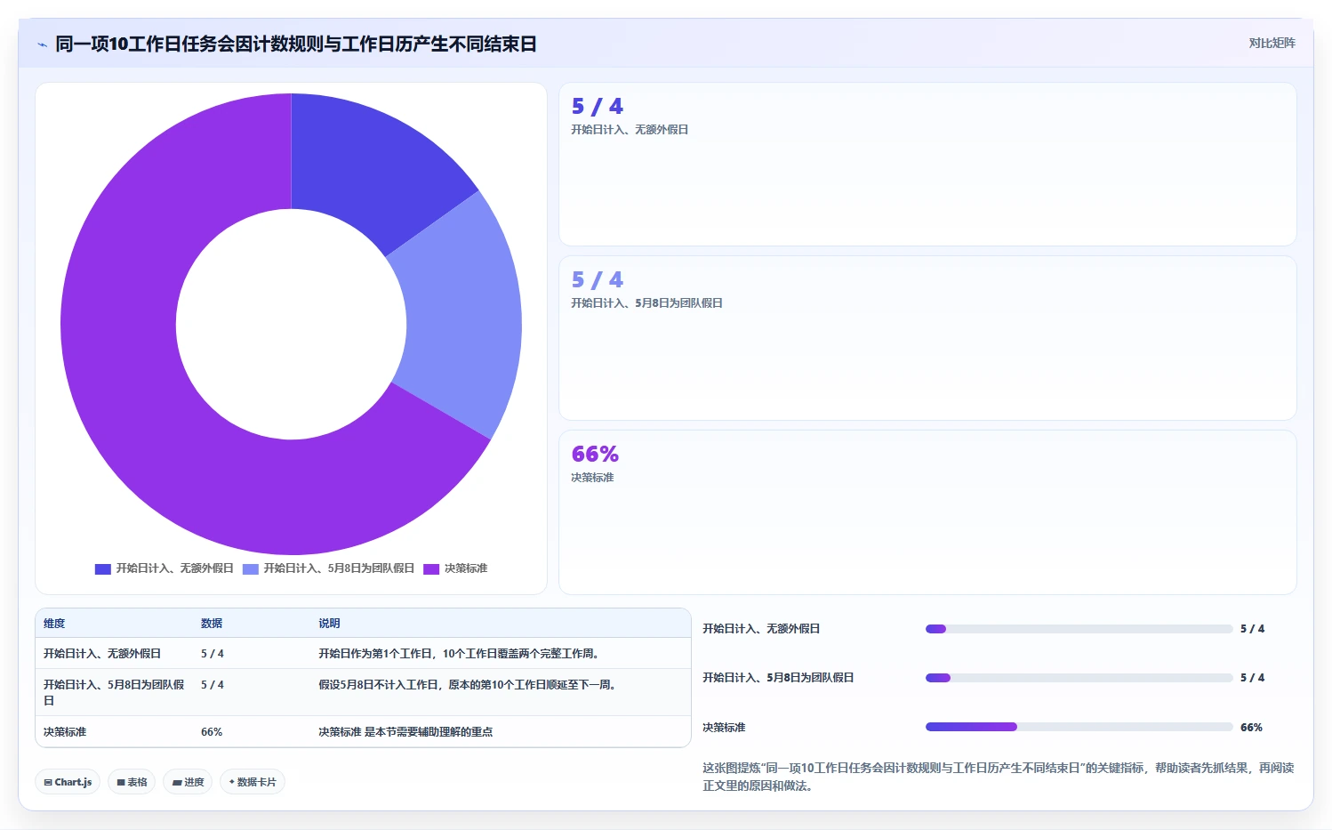Select the 进度 tag chip
Image resolution: width=1332 pixels, height=830 pixels.
(188, 782)
